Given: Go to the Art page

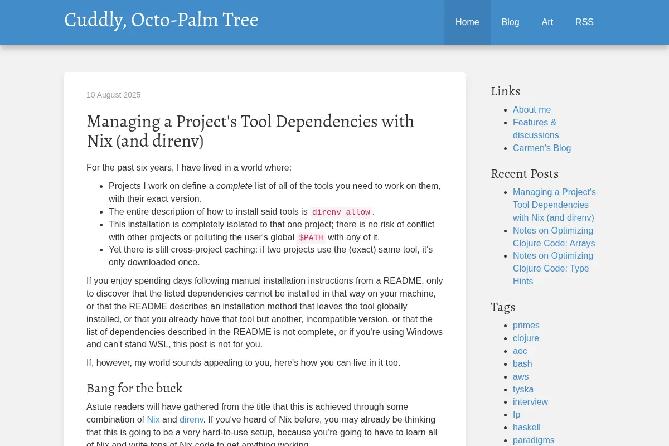Looking at the screenshot, I should 547,22.
